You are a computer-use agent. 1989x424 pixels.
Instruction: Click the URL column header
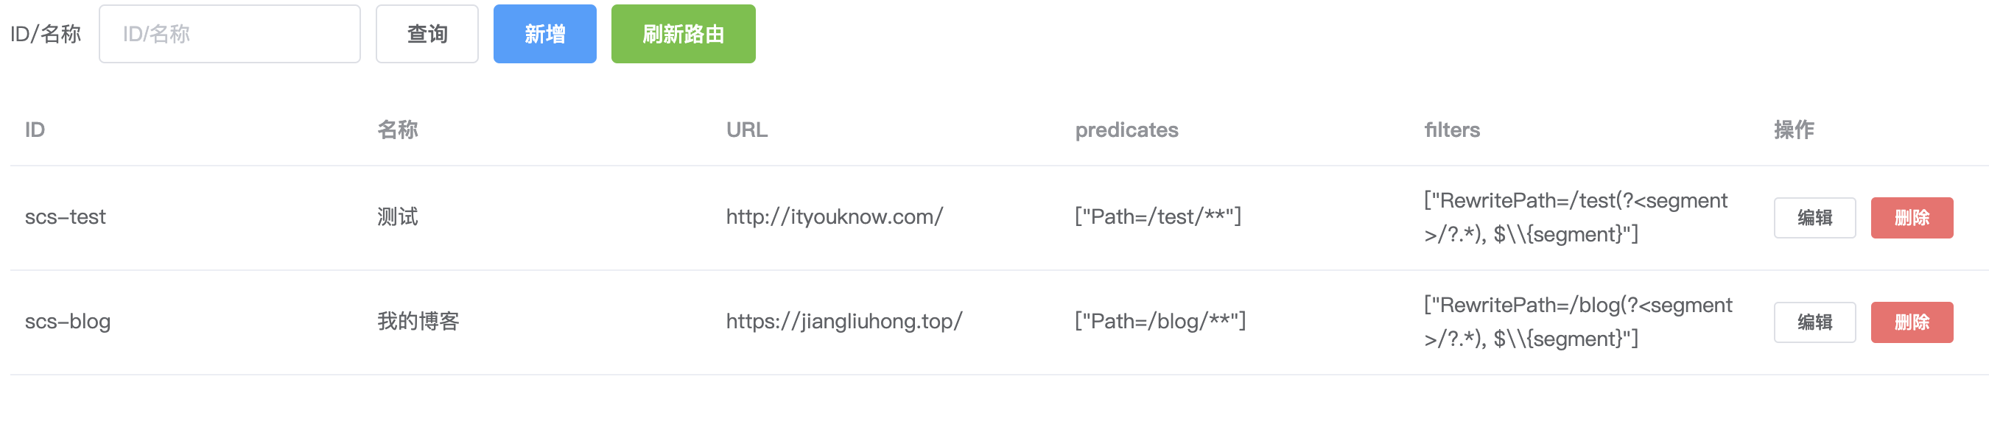point(747,130)
